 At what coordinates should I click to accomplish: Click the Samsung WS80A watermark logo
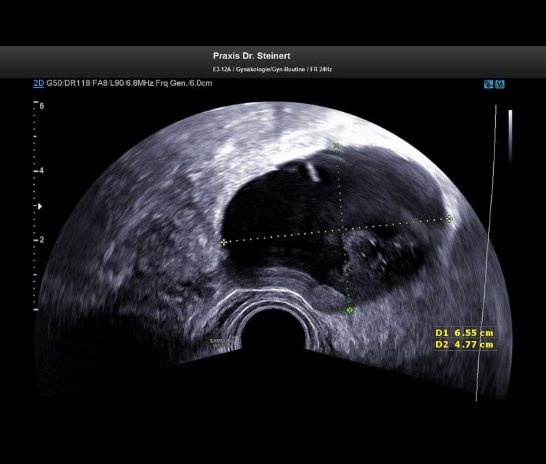222,342
